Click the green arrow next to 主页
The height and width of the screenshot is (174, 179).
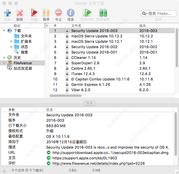(49, 158)
